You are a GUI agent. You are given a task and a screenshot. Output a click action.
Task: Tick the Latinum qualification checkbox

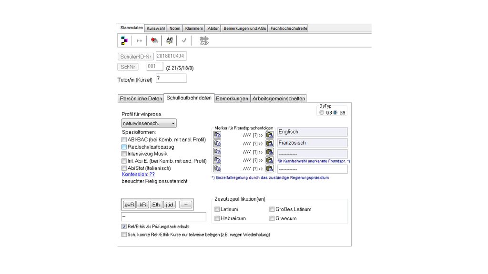click(x=217, y=209)
